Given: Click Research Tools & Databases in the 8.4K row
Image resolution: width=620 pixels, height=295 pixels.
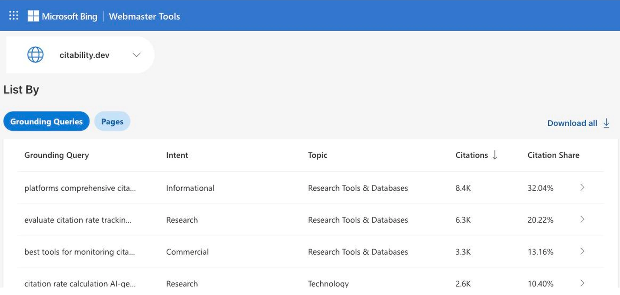Looking at the screenshot, I should pos(358,188).
